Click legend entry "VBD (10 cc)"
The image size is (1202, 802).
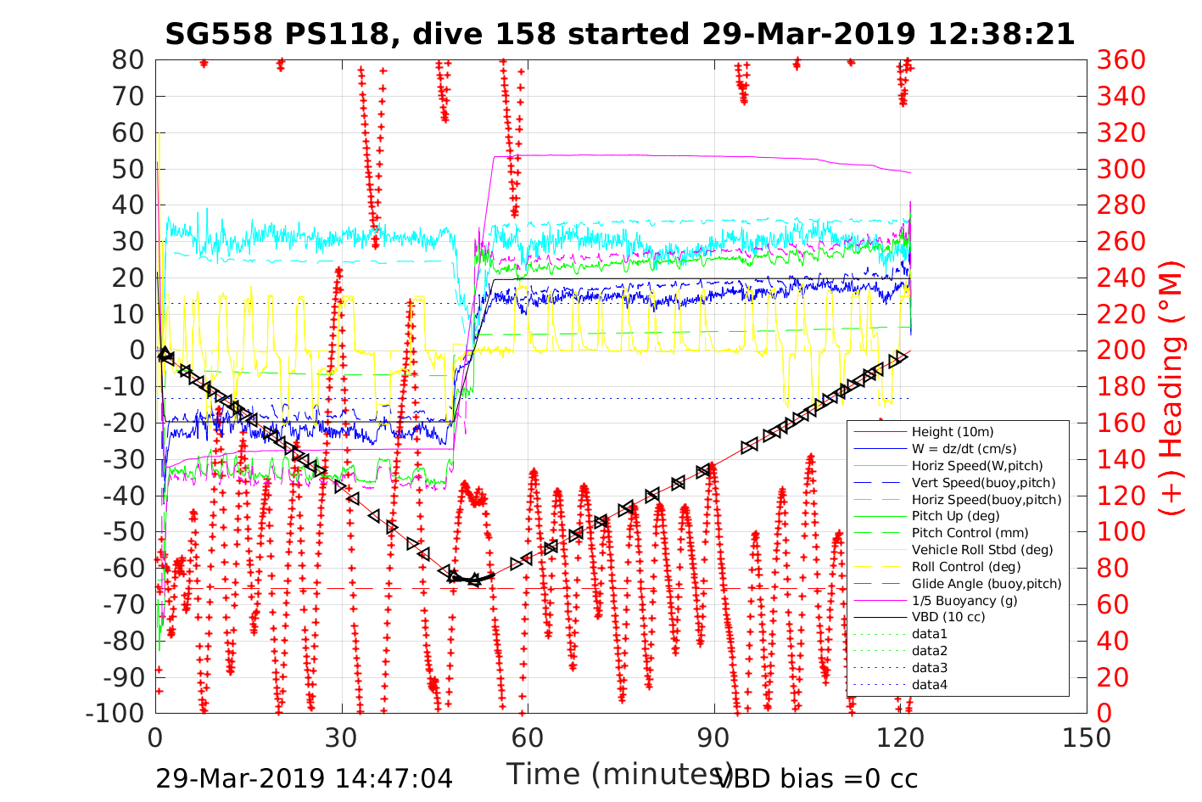click(x=948, y=617)
